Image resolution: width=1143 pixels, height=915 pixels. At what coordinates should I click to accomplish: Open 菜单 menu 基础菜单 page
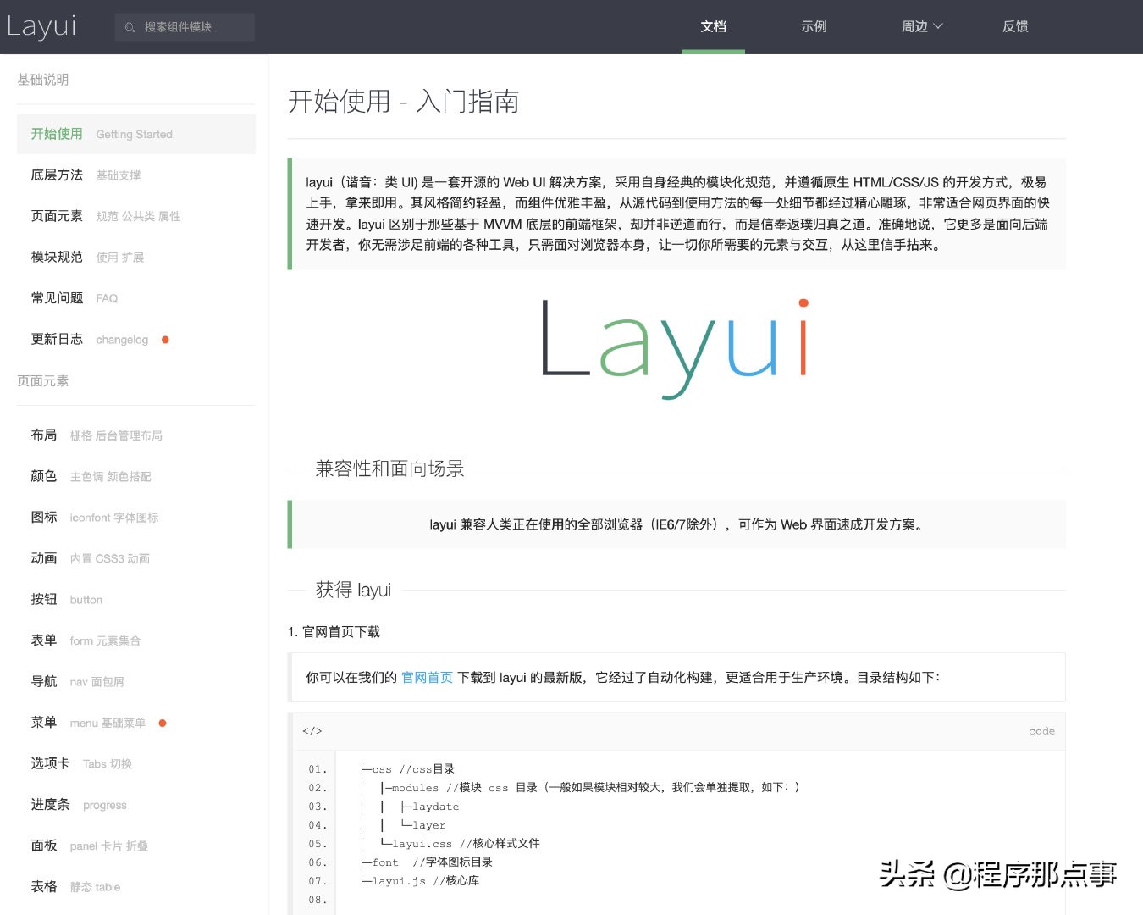(x=135, y=723)
